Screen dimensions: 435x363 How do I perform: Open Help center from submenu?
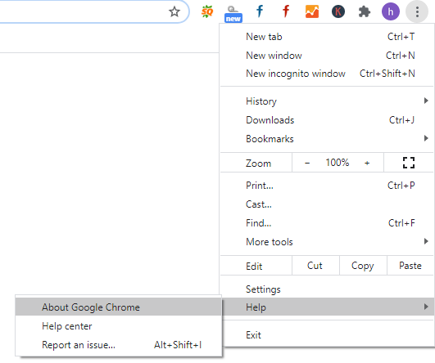[118, 326]
